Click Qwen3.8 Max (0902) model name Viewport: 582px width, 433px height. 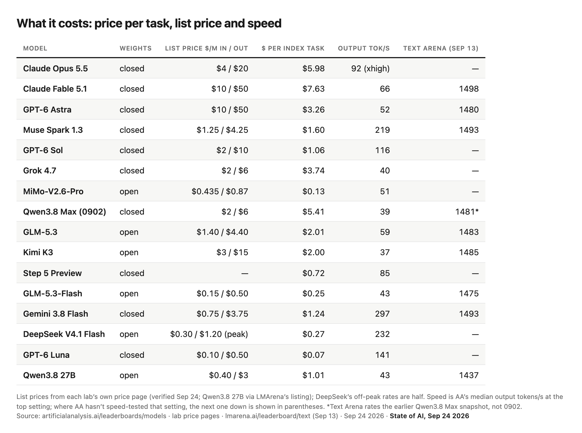click(65, 212)
